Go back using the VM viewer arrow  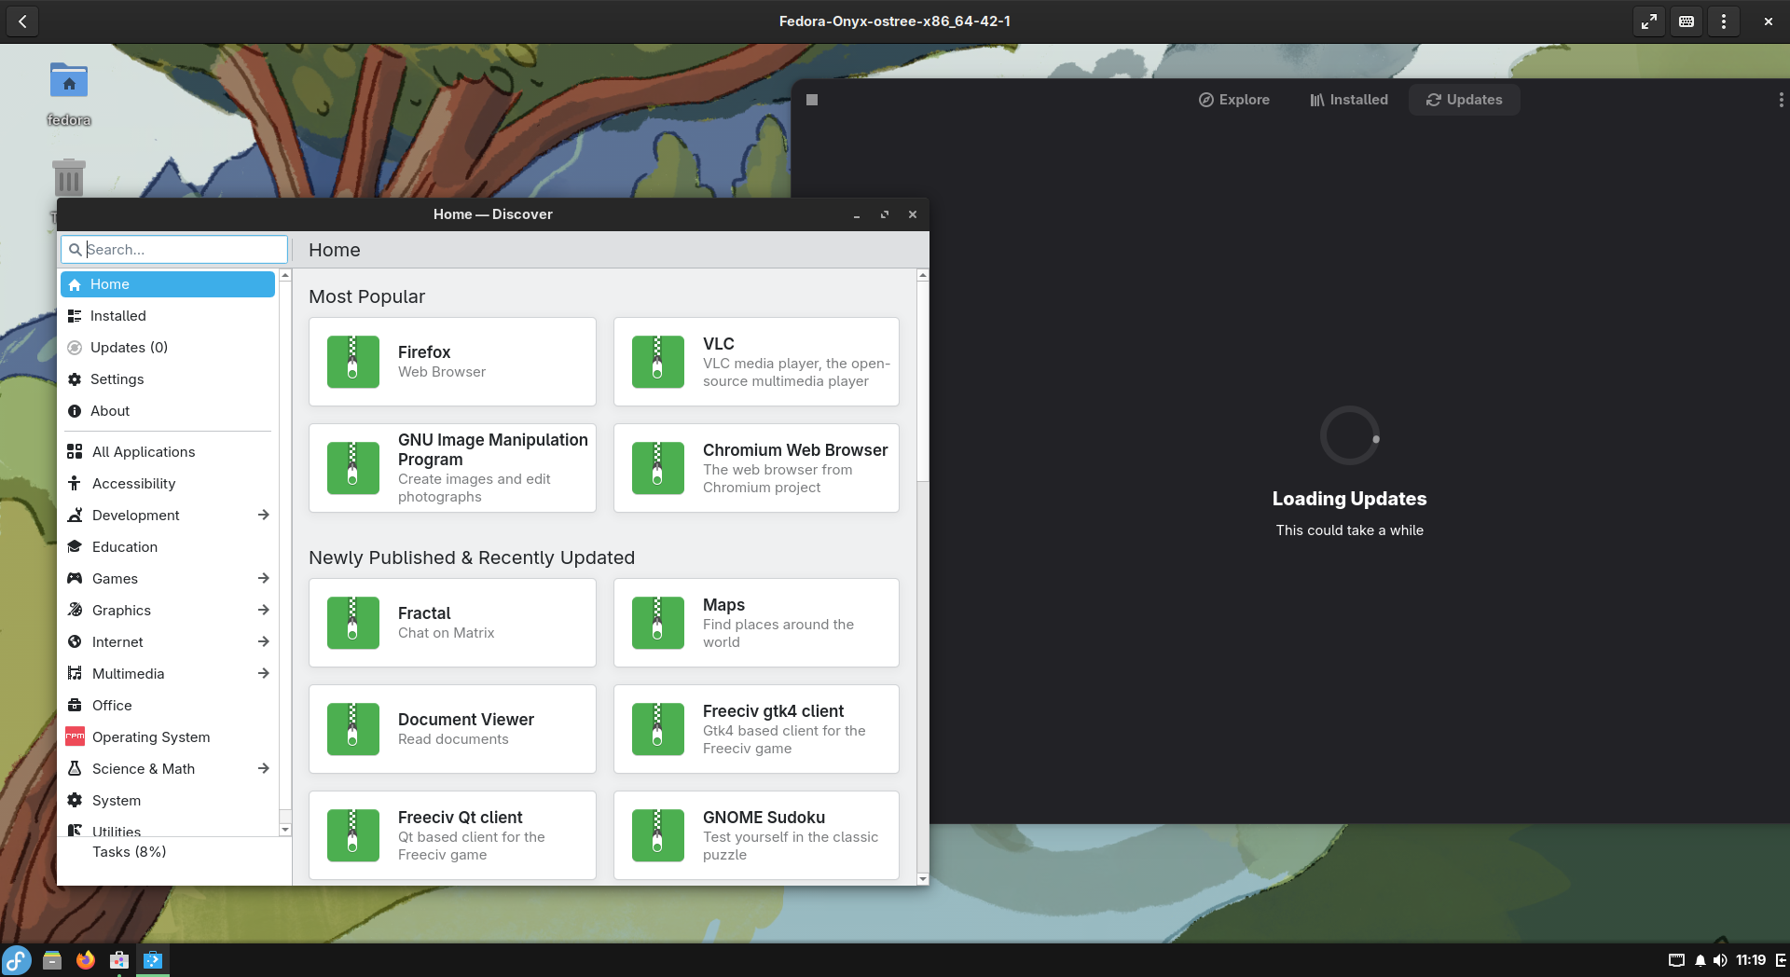(x=22, y=21)
